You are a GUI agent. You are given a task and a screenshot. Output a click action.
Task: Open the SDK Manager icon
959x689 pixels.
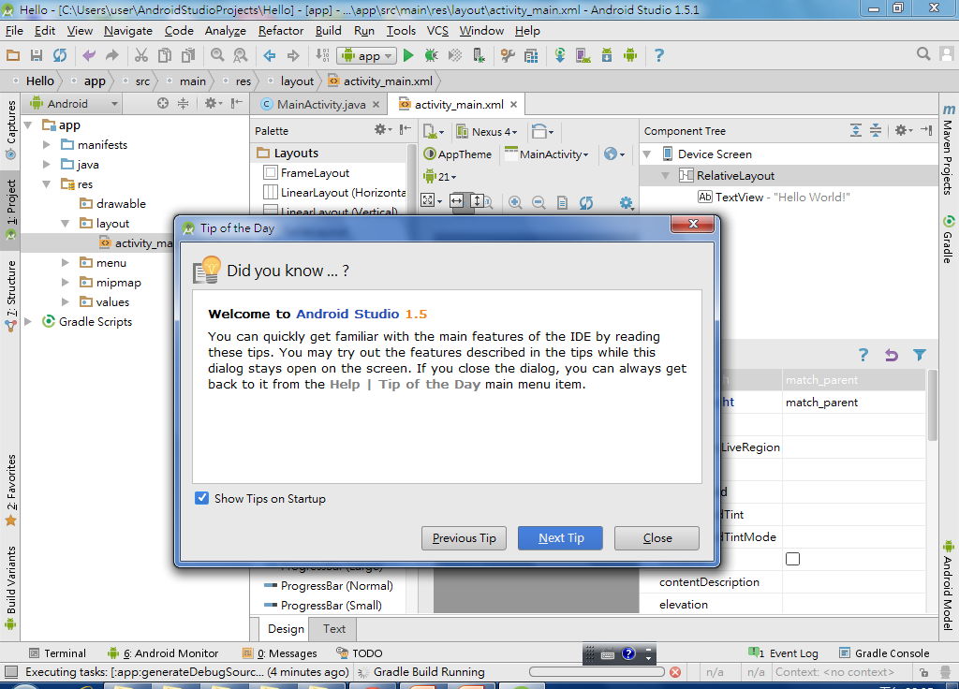pyautogui.click(x=607, y=55)
